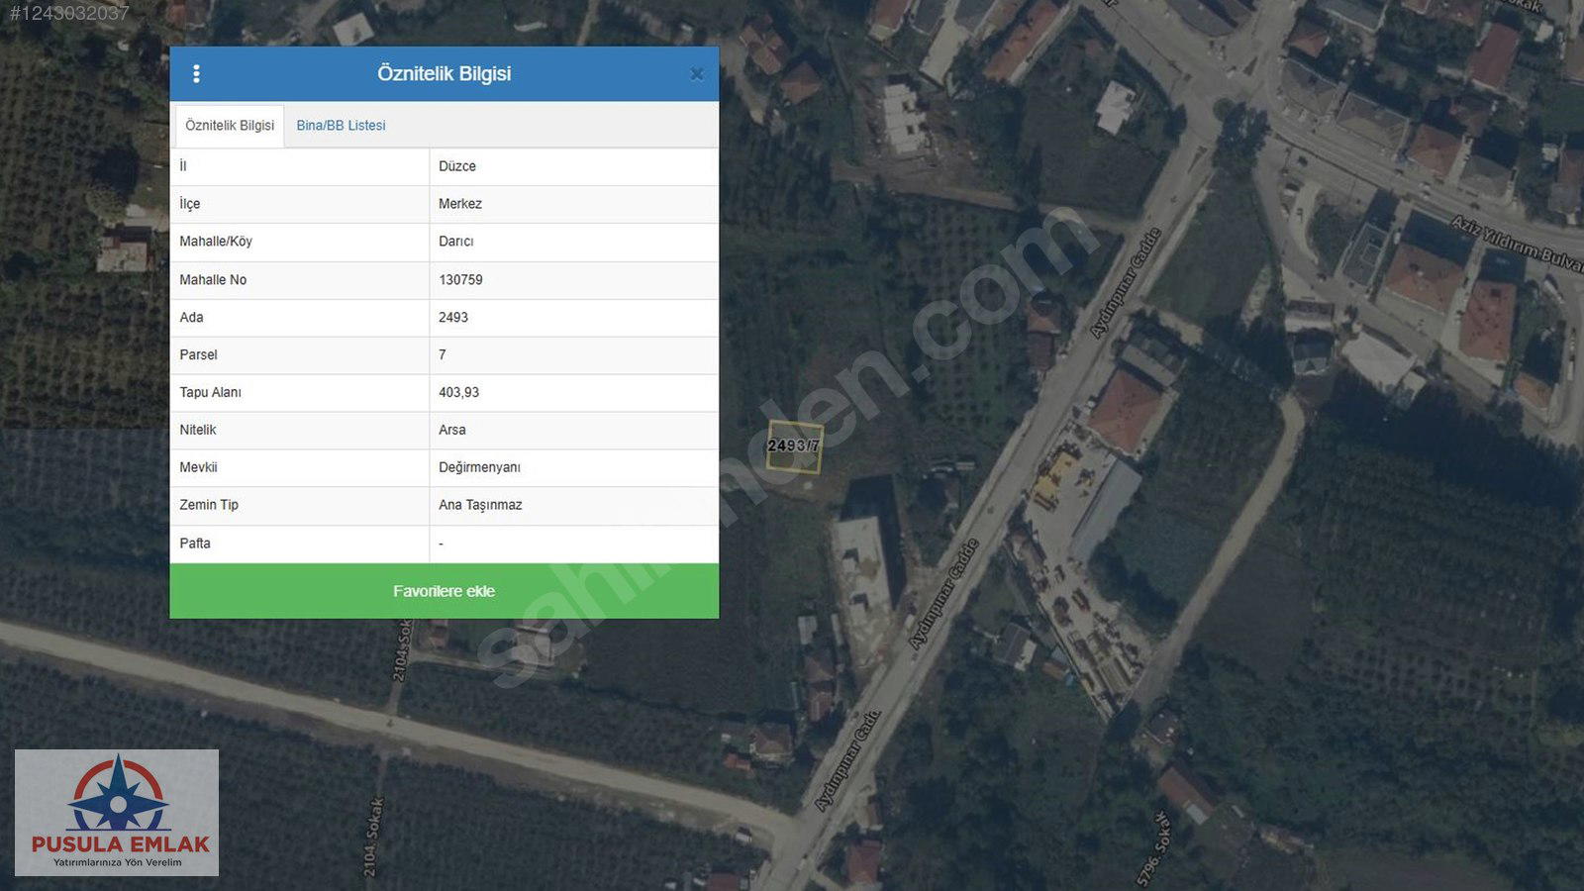Click the Arsa value in Nitelik row
The image size is (1584, 891).
point(452,430)
